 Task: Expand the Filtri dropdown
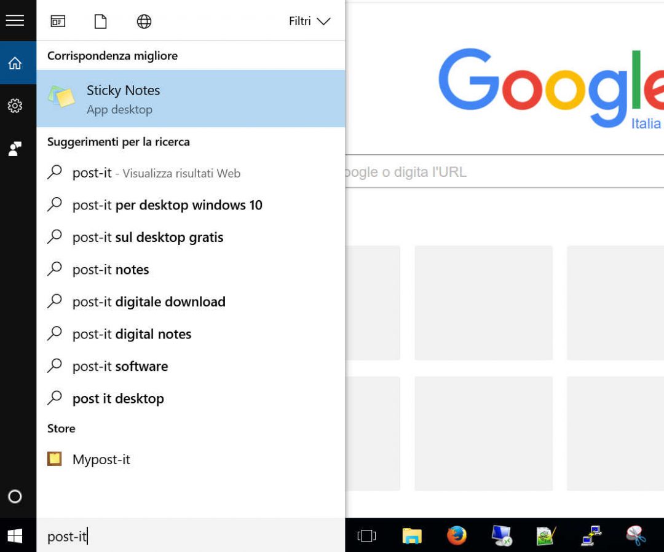click(x=309, y=21)
